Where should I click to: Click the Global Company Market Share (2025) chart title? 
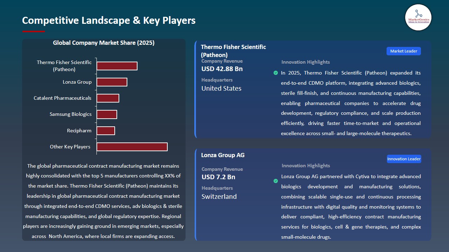(103, 43)
